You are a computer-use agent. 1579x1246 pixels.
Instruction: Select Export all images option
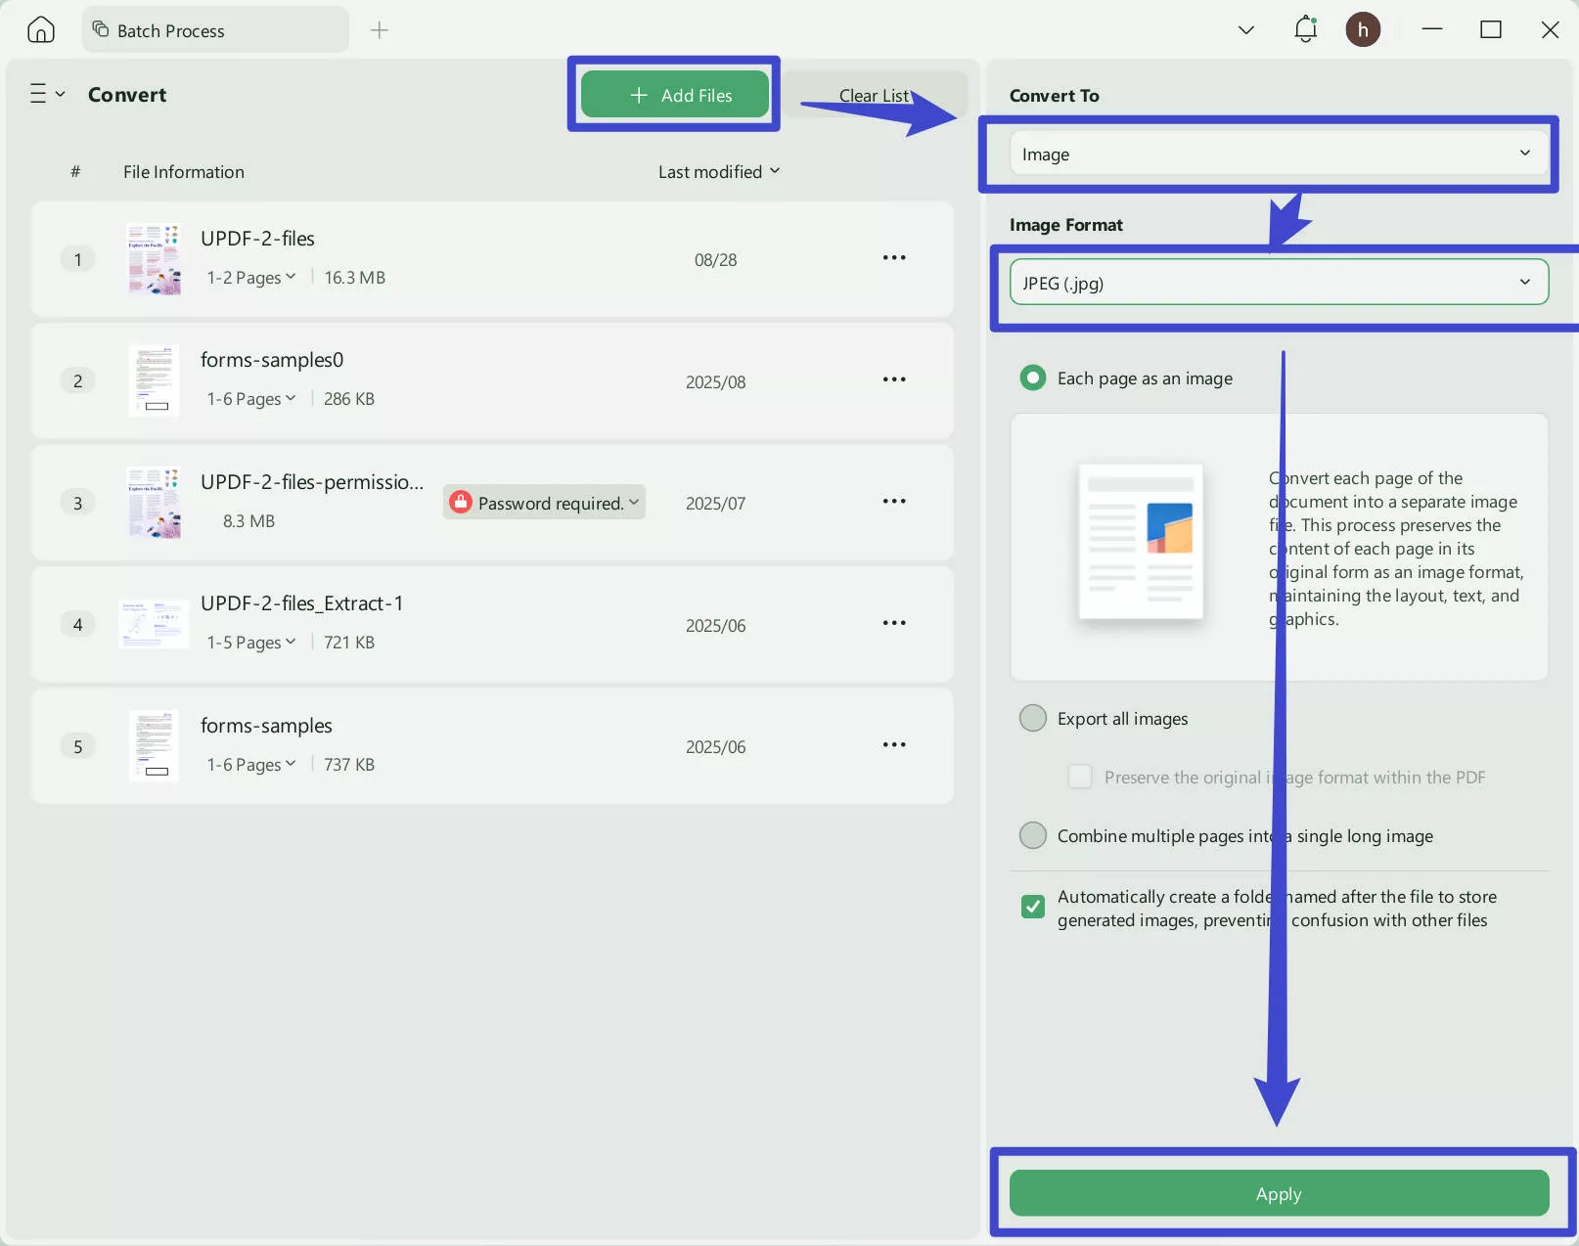point(1033,719)
